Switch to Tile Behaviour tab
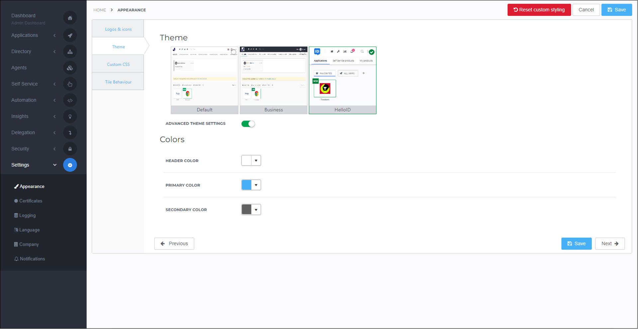The height and width of the screenshot is (329, 638). pos(118,82)
